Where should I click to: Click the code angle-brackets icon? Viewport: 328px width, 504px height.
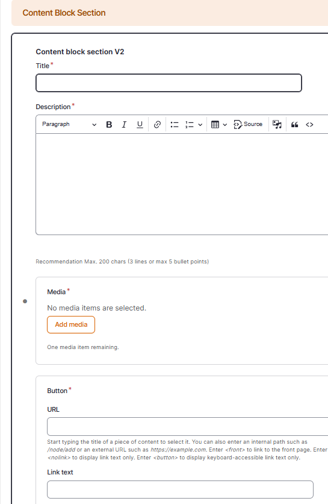(309, 124)
